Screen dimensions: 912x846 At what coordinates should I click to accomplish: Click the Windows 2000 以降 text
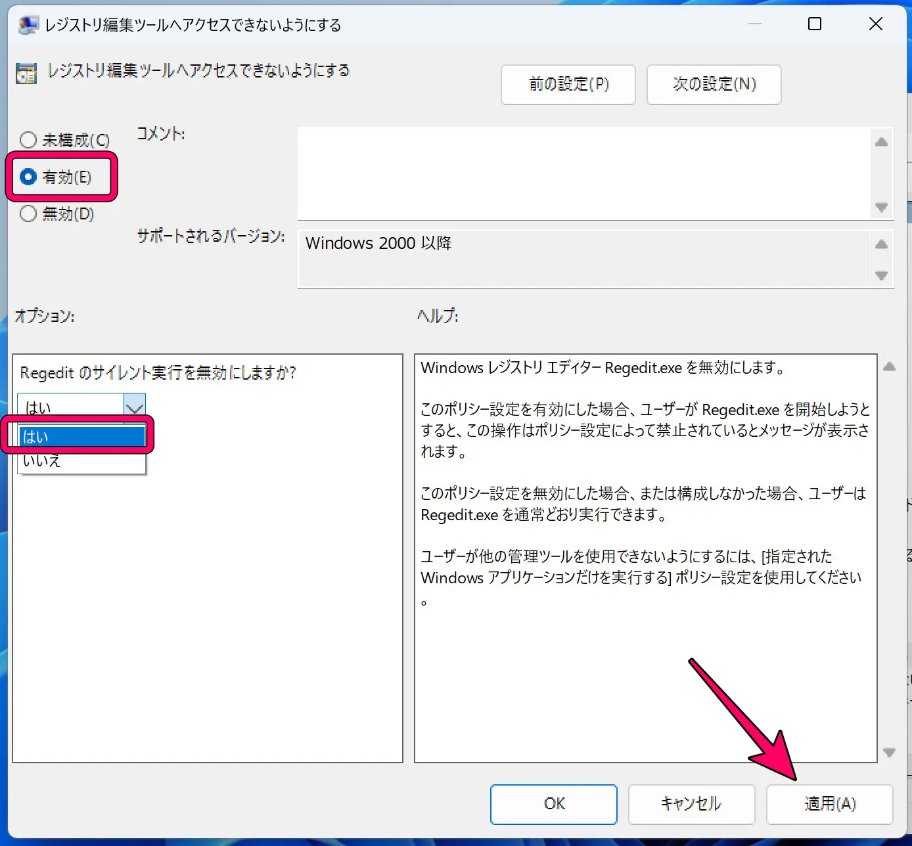[x=378, y=243]
